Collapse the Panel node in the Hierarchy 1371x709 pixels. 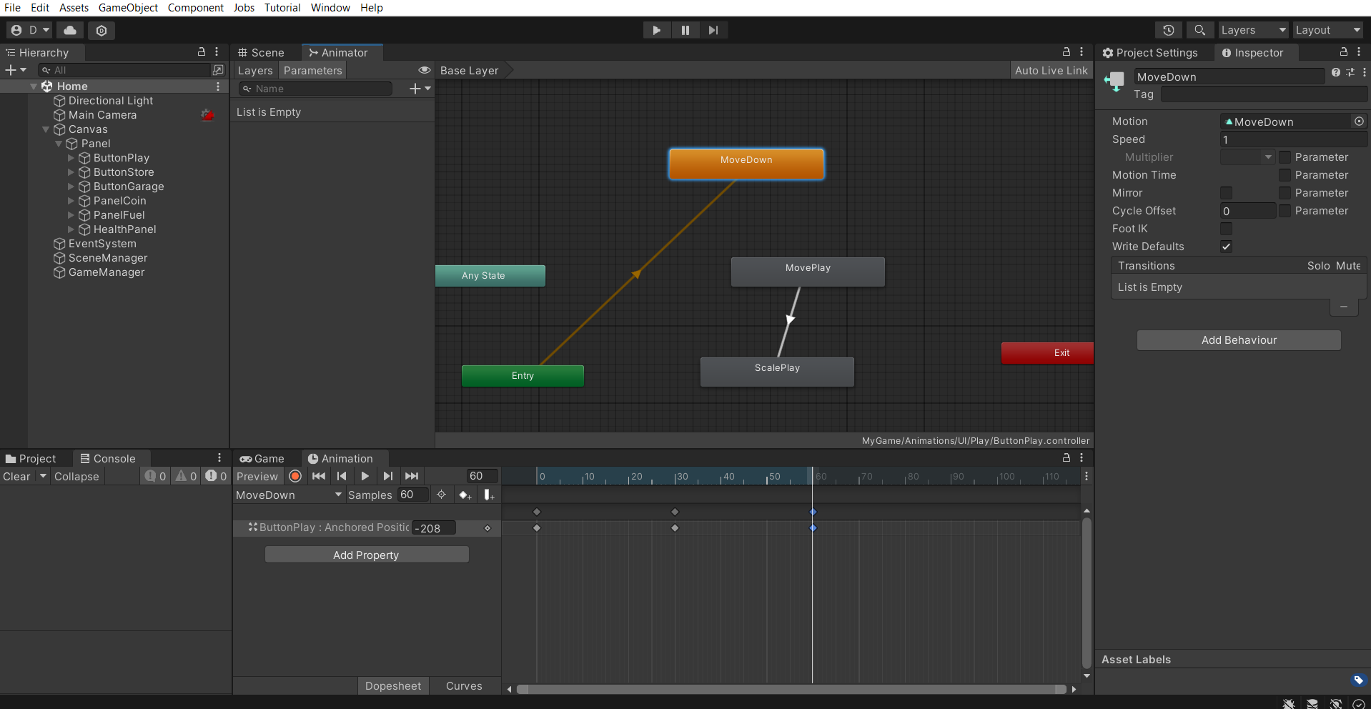(59, 144)
